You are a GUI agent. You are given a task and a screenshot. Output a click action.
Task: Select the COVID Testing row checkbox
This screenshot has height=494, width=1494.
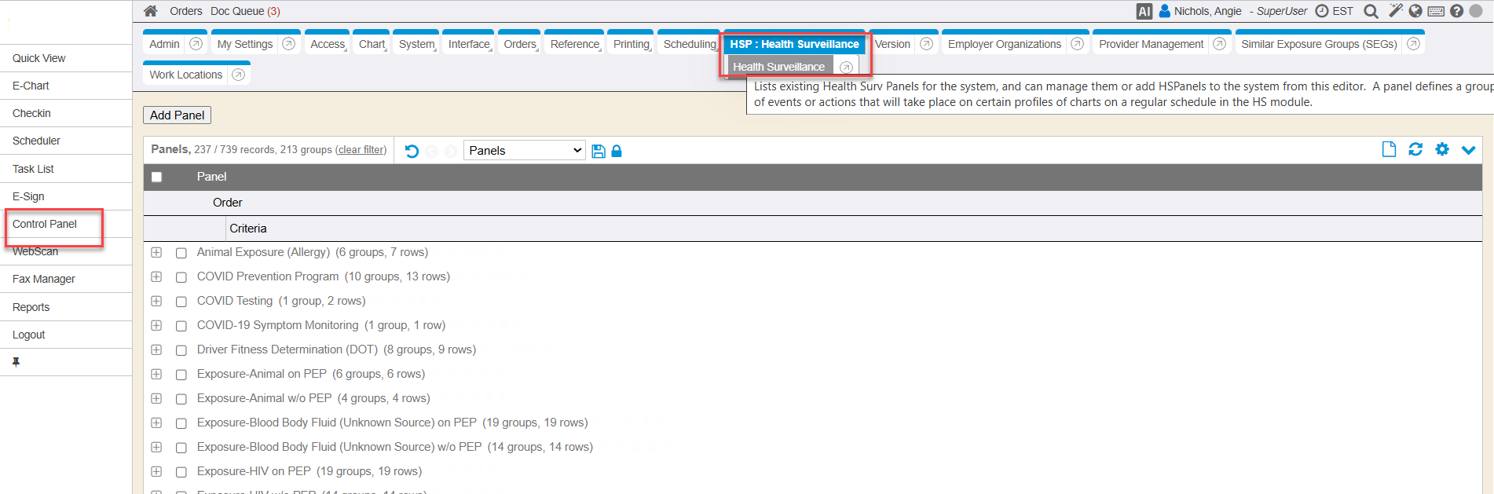point(181,302)
